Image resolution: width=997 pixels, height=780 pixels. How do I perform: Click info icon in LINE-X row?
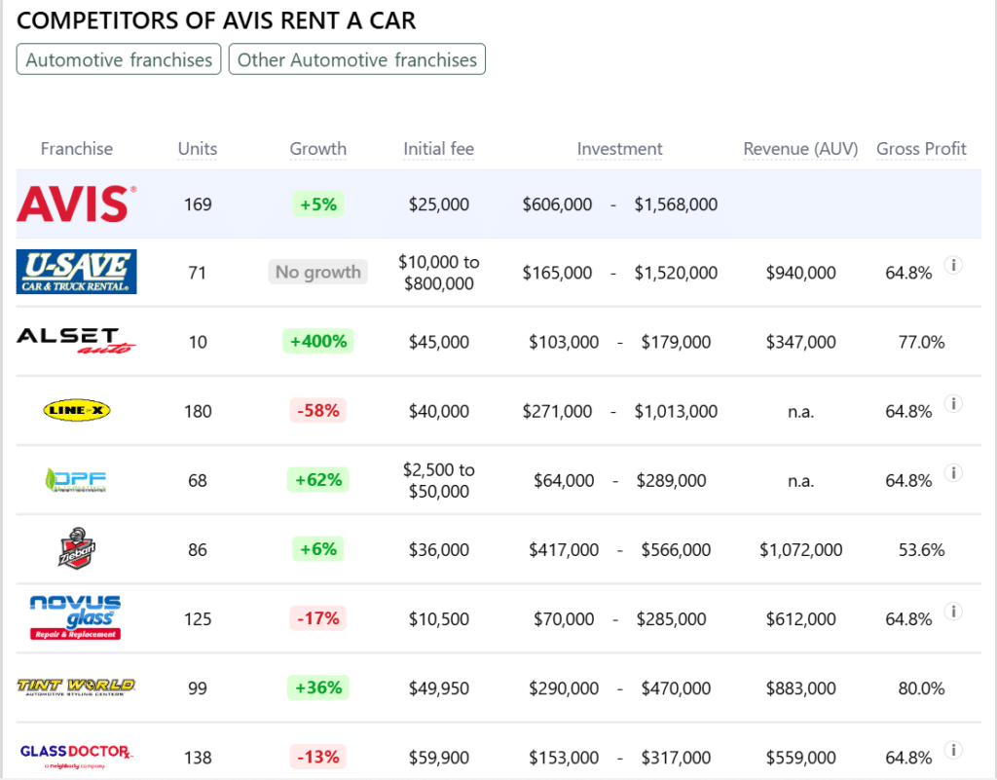tap(953, 404)
